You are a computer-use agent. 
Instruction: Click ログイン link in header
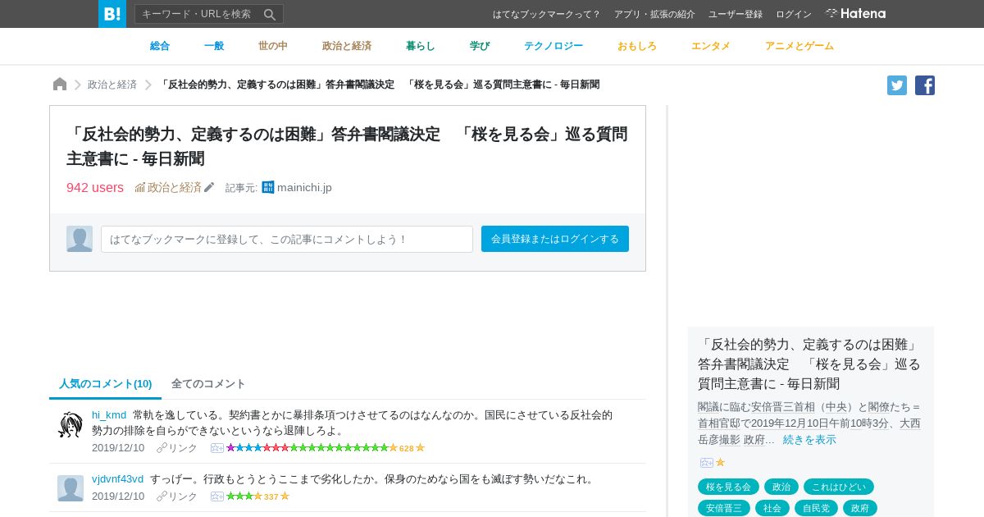pyautogui.click(x=794, y=14)
